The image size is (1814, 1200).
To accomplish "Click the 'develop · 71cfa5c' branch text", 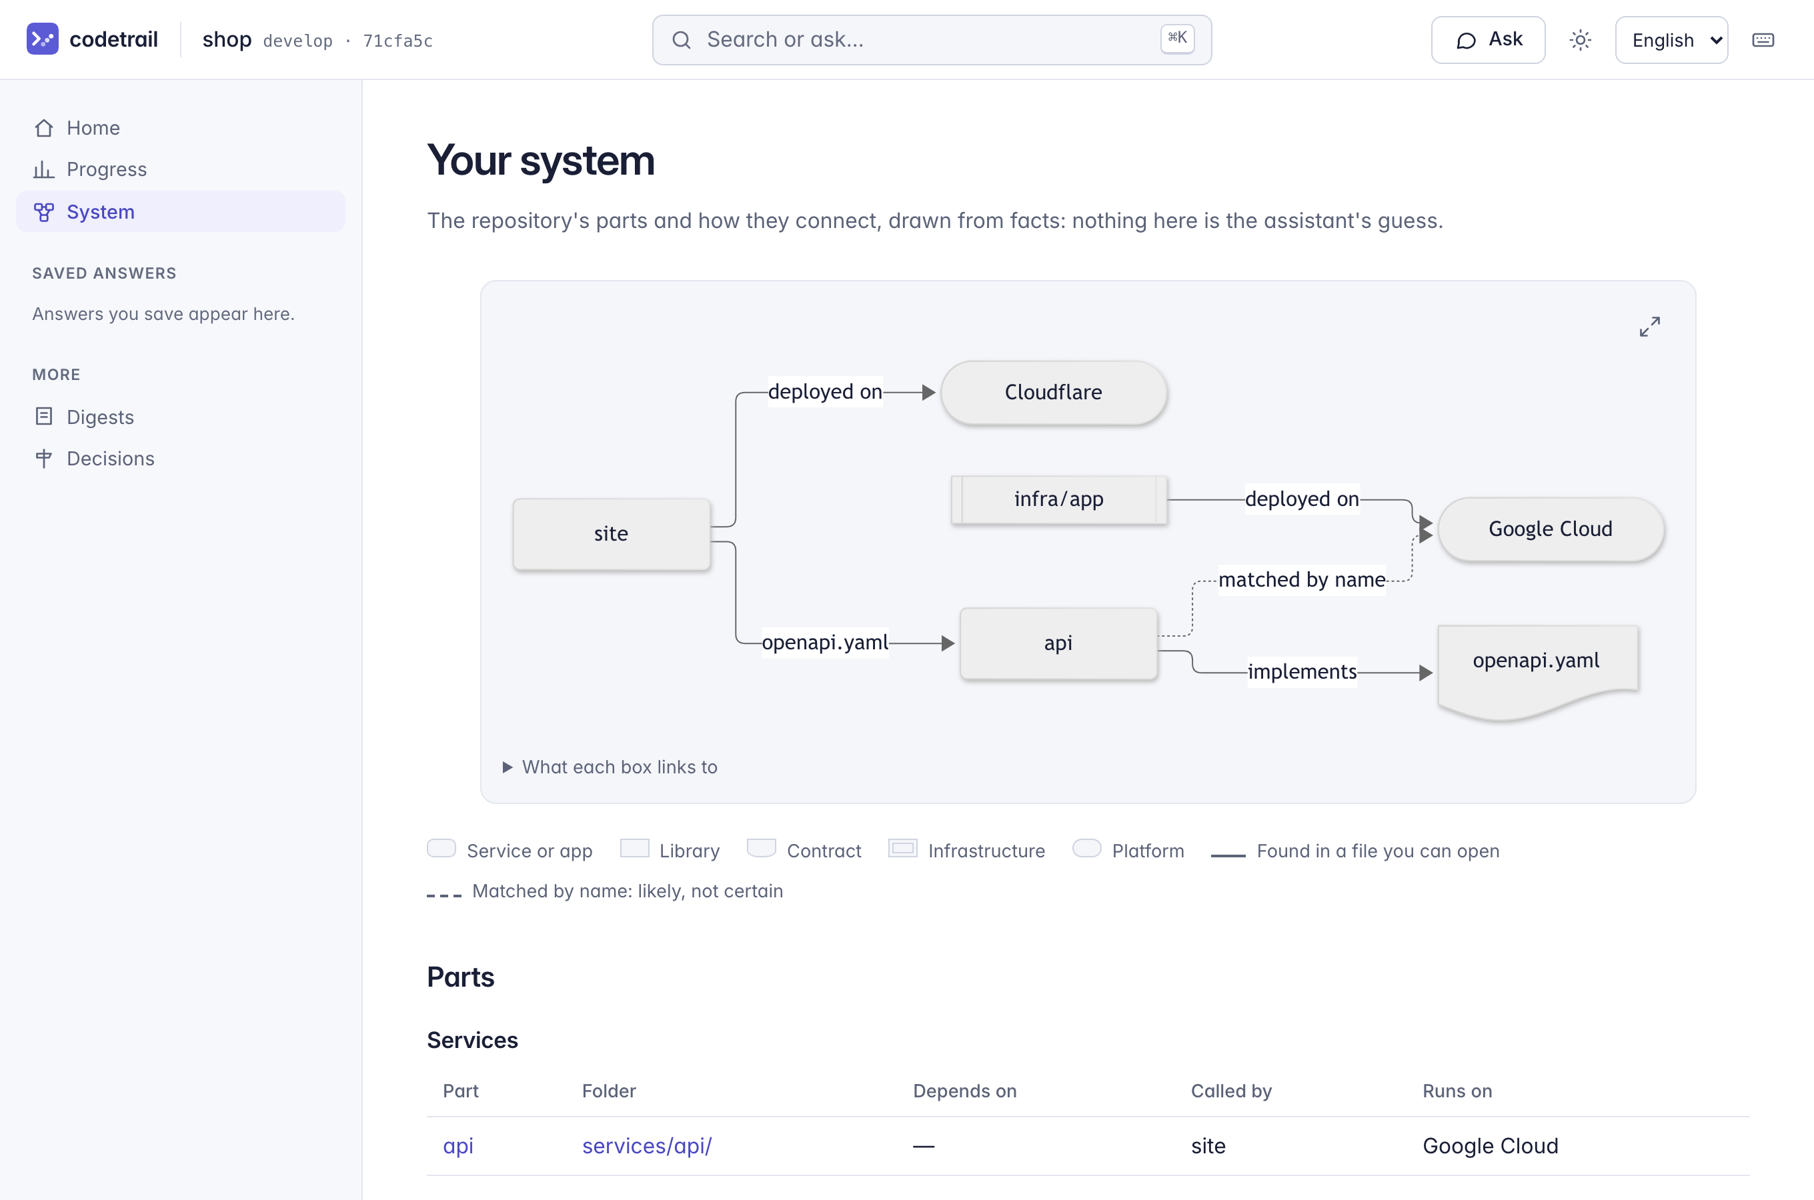I will point(347,41).
